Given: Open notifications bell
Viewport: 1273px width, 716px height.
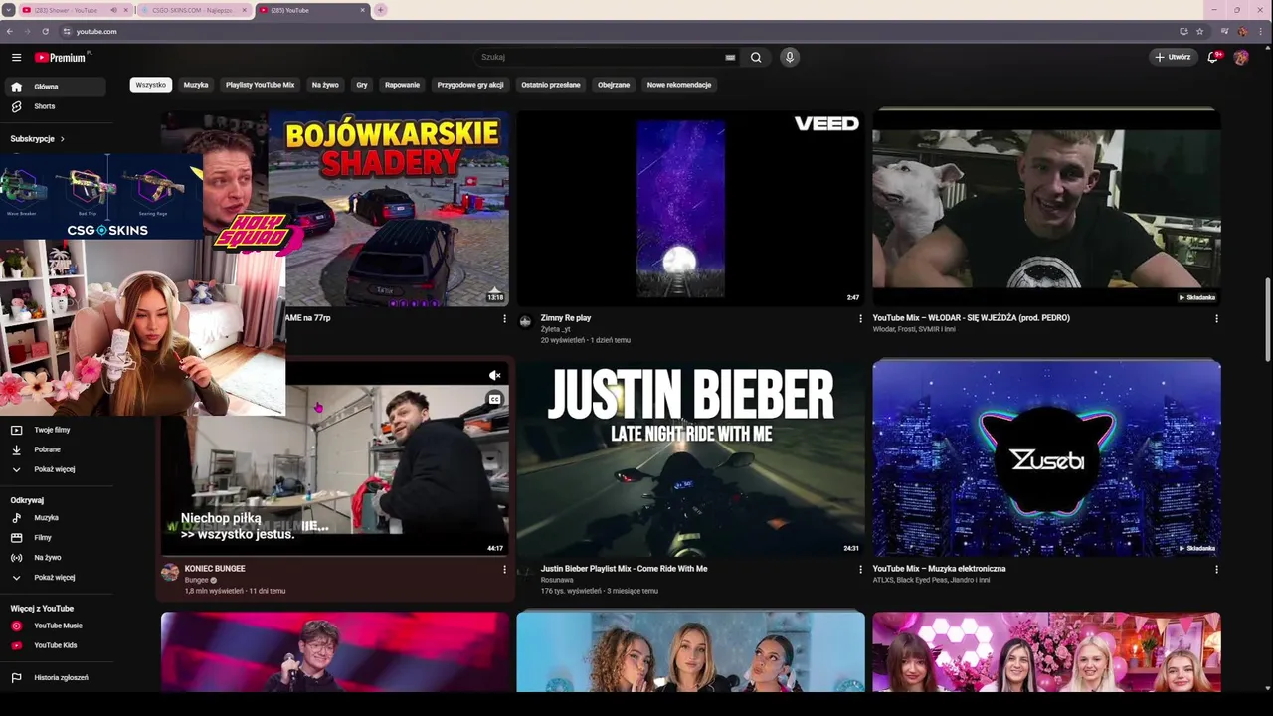Looking at the screenshot, I should point(1212,58).
